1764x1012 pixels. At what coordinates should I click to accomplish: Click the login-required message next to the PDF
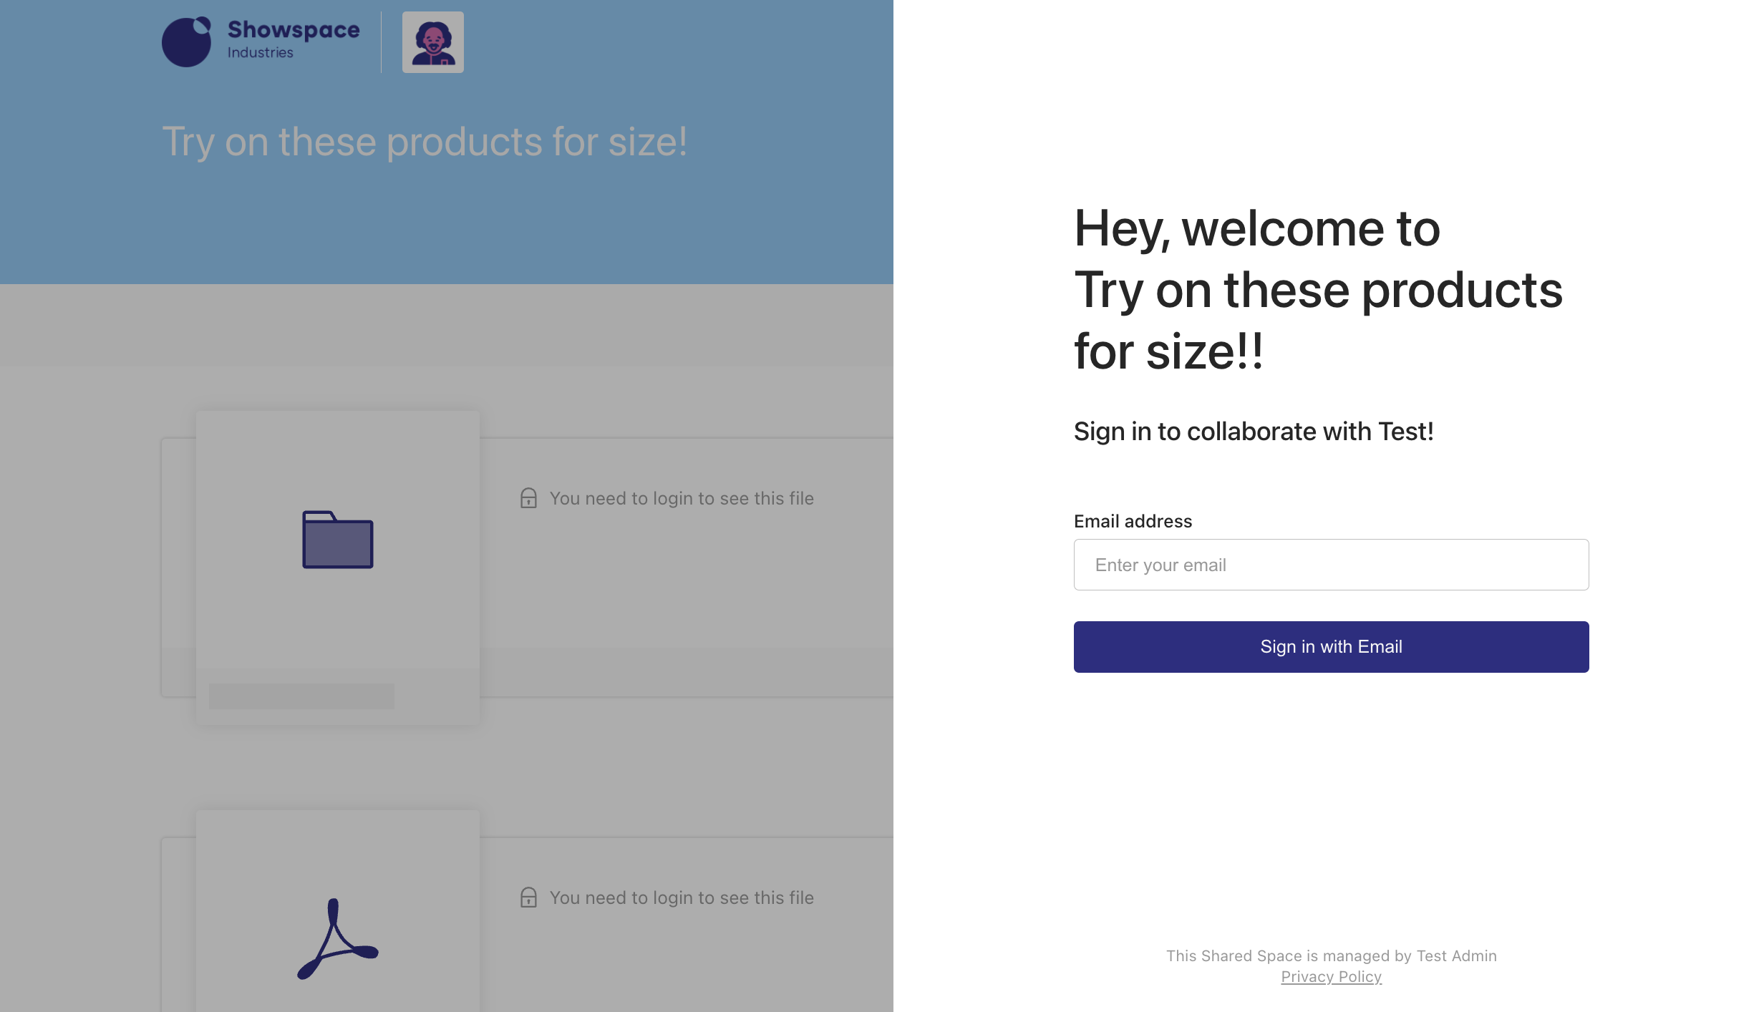[681, 897]
